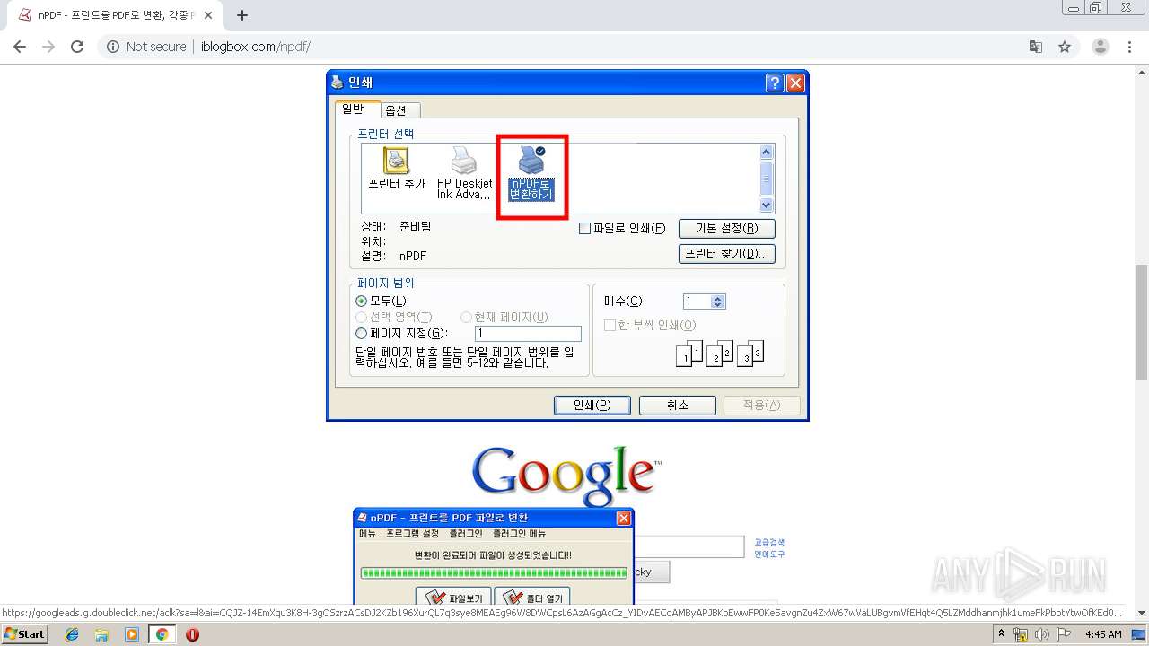This screenshot has height=646, width=1149.
Task: Open the media player taskbar icon
Action: pyautogui.click(x=132, y=634)
